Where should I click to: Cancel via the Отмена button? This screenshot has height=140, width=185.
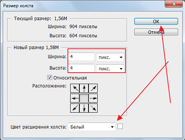156,32
